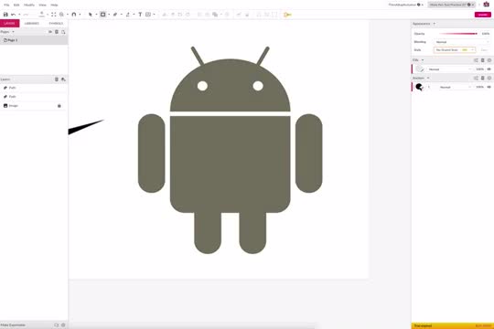Open the pointer tool variants dropdown

pos(96,15)
